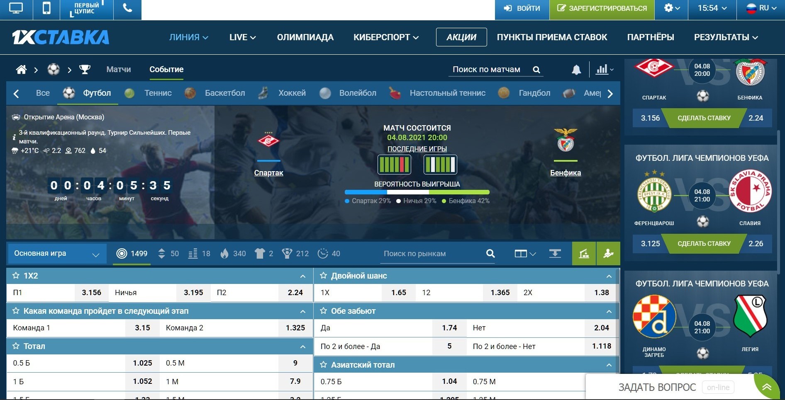Open the mobile apps phone icon
785x400 pixels.
click(46, 8)
